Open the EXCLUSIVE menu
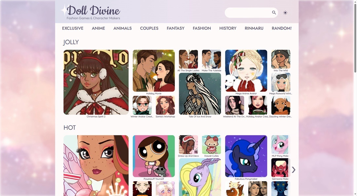 (73, 28)
